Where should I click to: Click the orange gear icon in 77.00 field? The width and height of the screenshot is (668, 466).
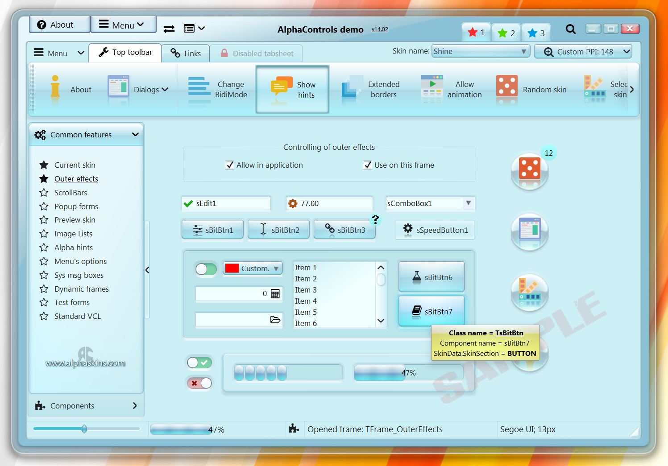293,203
